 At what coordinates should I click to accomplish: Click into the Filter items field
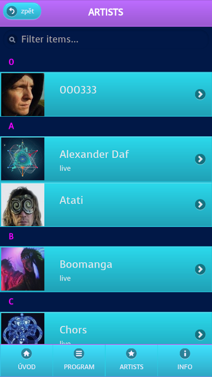[x=106, y=39]
